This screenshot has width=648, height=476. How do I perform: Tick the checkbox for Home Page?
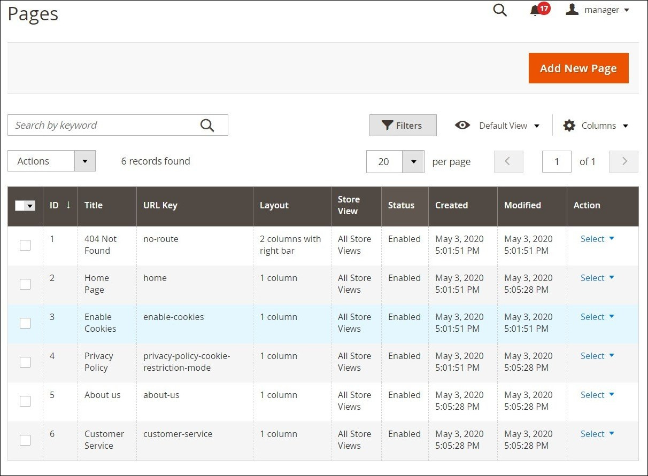(25, 284)
